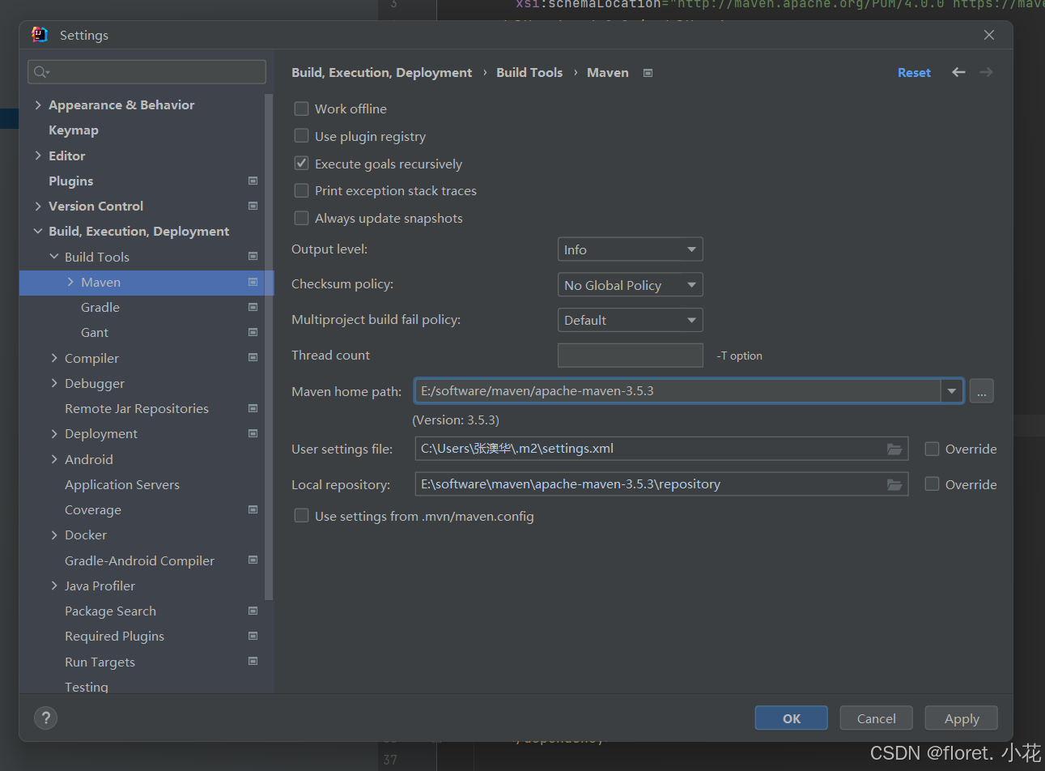The height and width of the screenshot is (771, 1045).
Task: Click the Thread count input field
Action: [x=630, y=356]
